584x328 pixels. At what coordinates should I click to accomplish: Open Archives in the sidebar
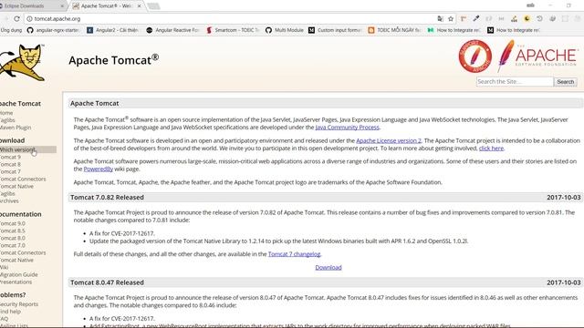pyautogui.click(x=9, y=200)
